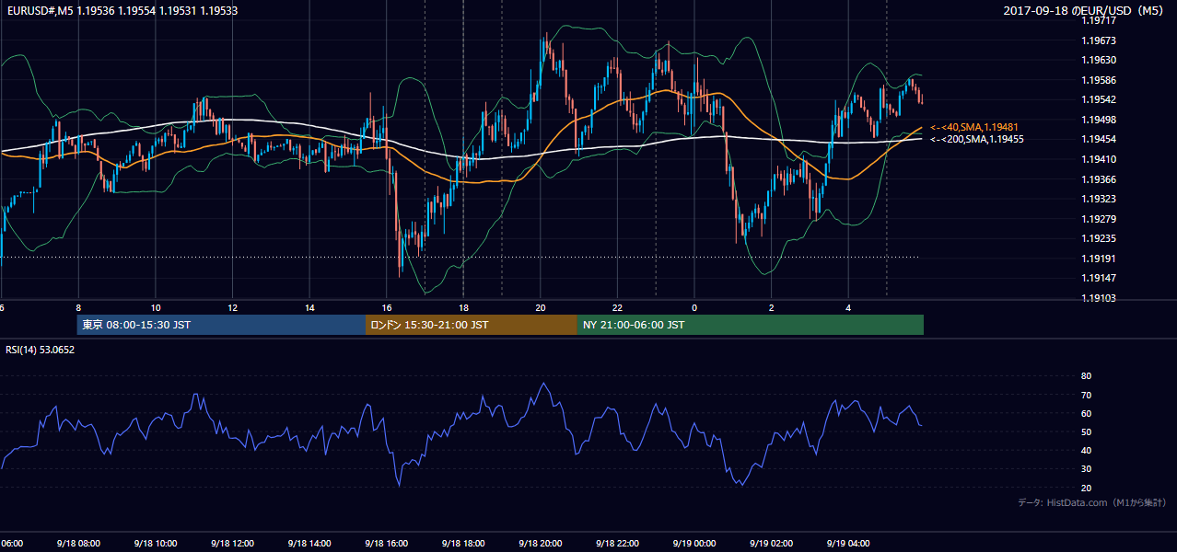Click the 20 level on RSI scale
The height and width of the screenshot is (552, 1177).
(1086, 488)
